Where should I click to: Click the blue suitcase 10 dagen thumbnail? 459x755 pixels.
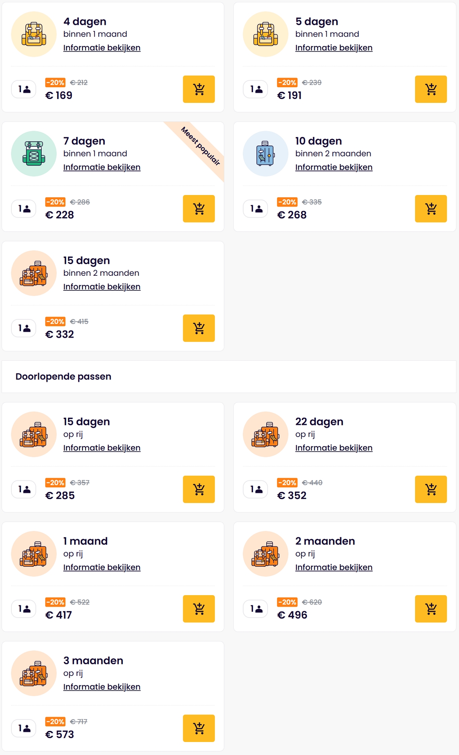(265, 153)
